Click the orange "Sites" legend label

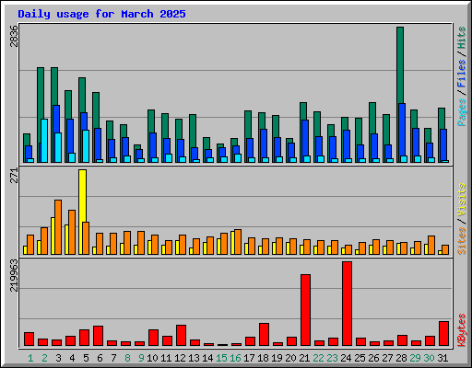pos(462,241)
